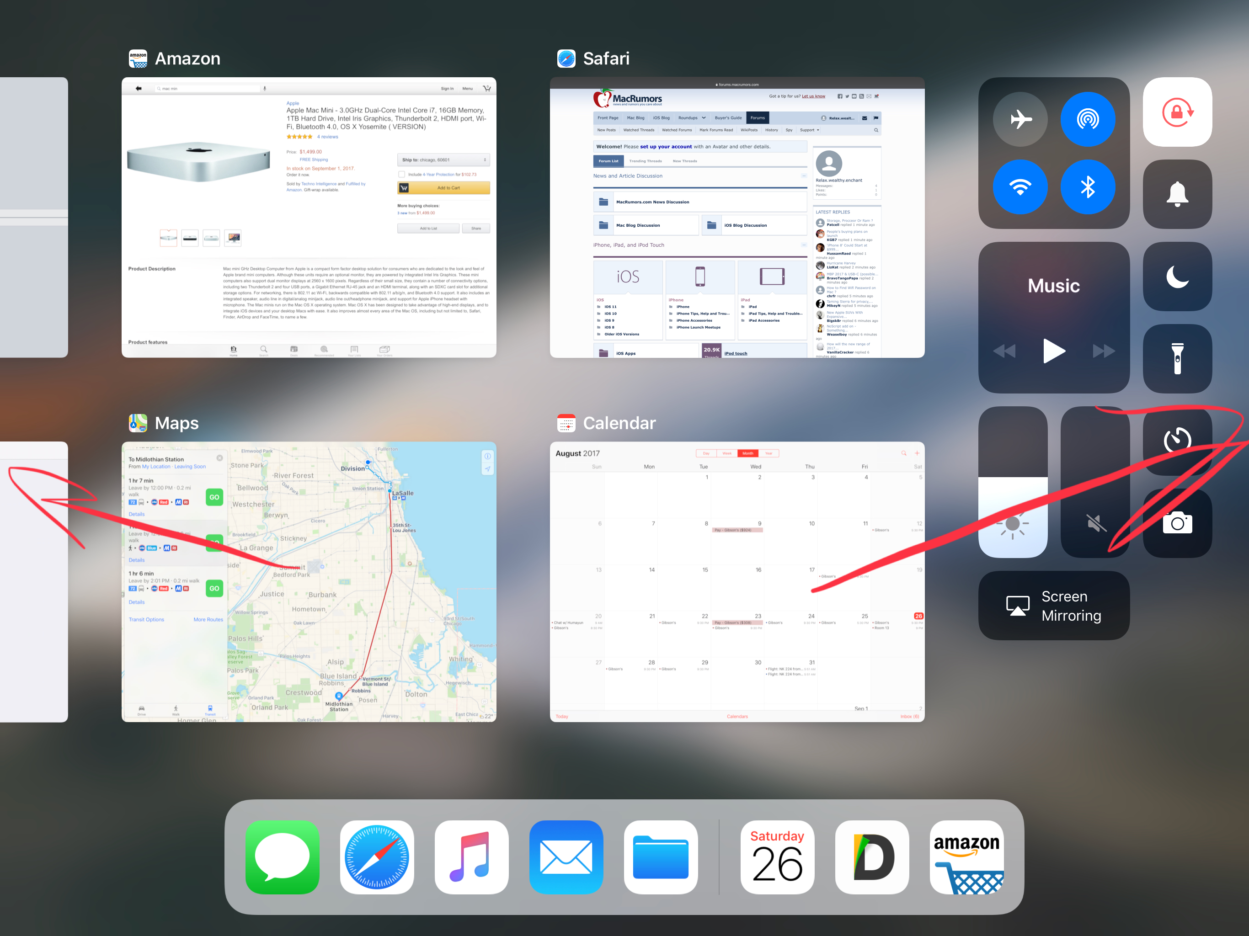This screenshot has height=936, width=1249.
Task: Switch to the Safari app card
Action: pos(737,218)
